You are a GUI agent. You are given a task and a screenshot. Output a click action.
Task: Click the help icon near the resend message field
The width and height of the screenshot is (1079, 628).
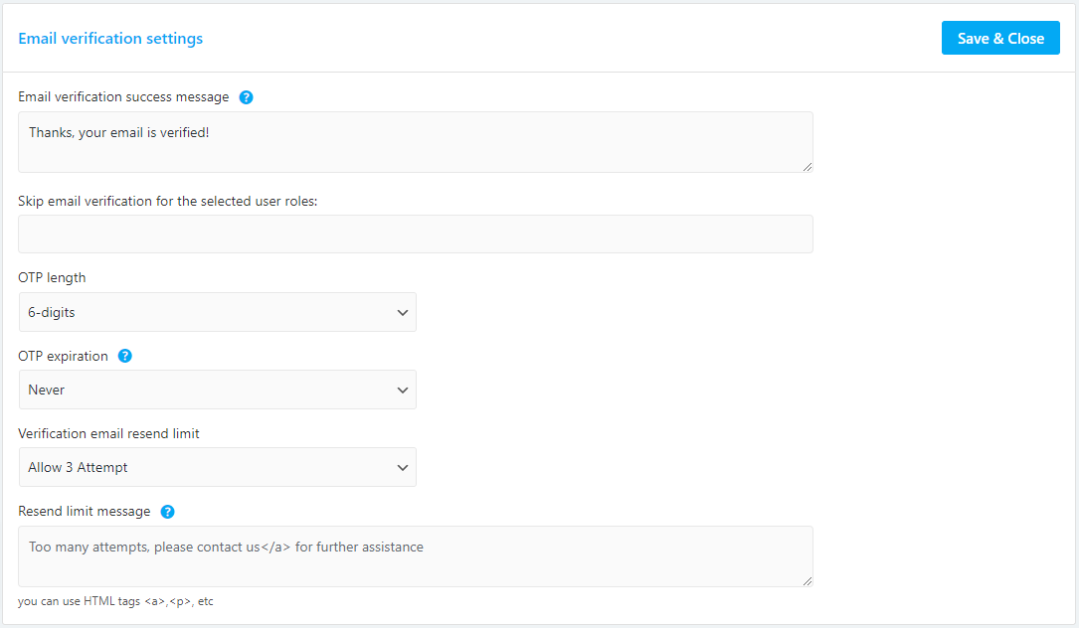pyautogui.click(x=167, y=512)
